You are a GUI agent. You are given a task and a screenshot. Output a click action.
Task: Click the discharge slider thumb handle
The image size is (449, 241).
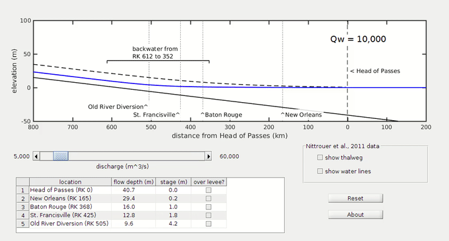coord(60,156)
